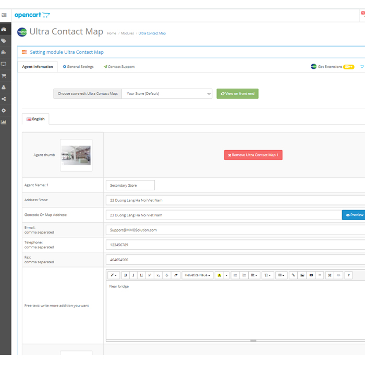Viewport: 365px width, 365px height.
Task: Click the Fax input field
Action: tap(235, 260)
